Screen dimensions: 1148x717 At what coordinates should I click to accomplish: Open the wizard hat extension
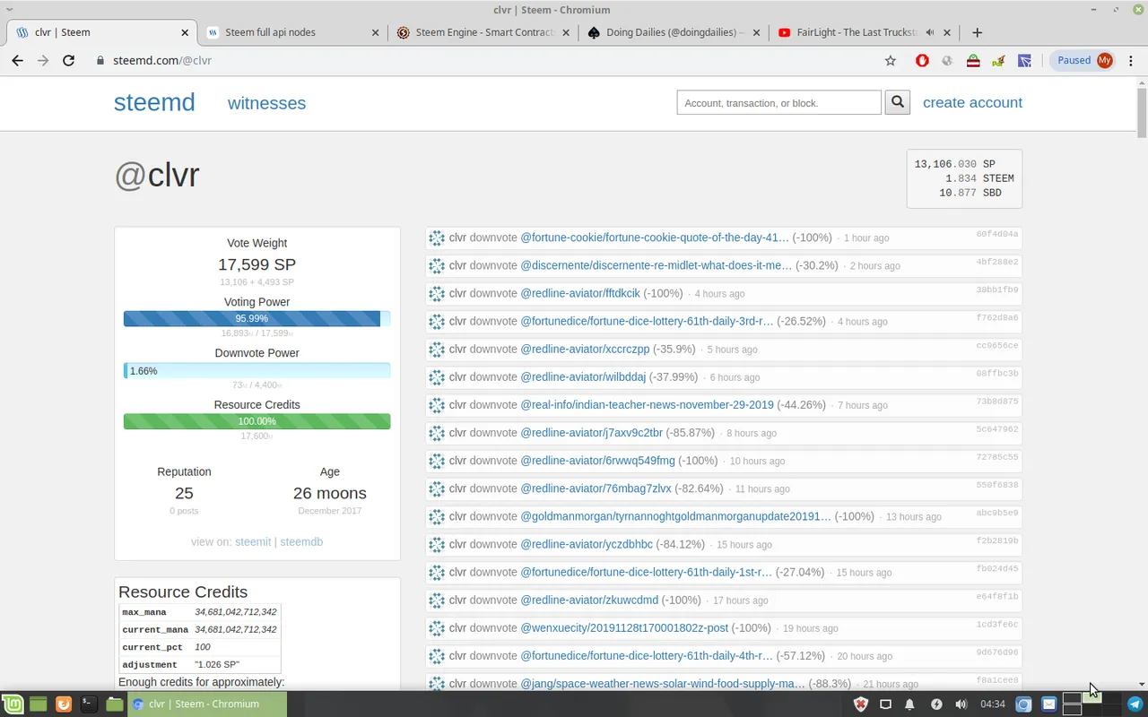[x=998, y=60]
